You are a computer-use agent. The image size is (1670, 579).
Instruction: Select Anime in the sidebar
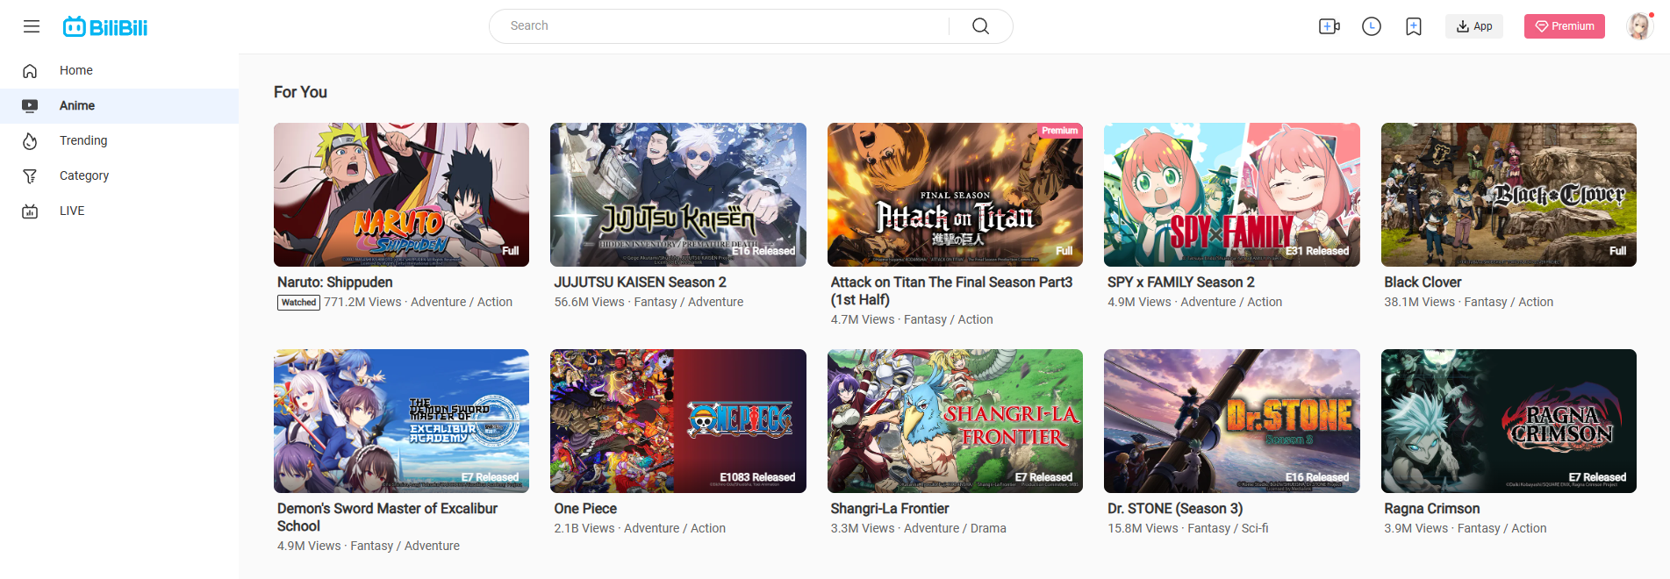point(77,105)
